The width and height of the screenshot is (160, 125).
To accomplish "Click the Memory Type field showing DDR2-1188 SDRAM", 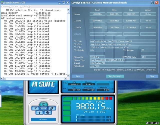I will [123, 60].
